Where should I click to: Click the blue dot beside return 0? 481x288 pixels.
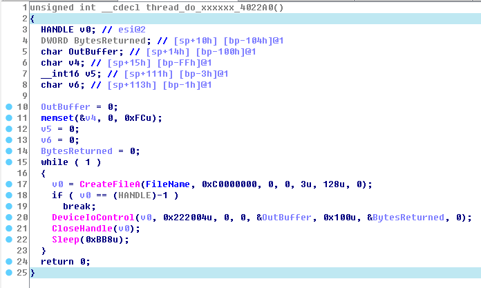pos(9,261)
